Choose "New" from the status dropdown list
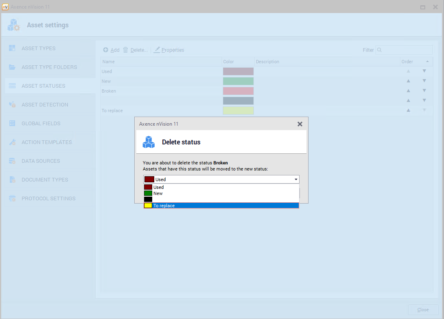 click(221, 193)
